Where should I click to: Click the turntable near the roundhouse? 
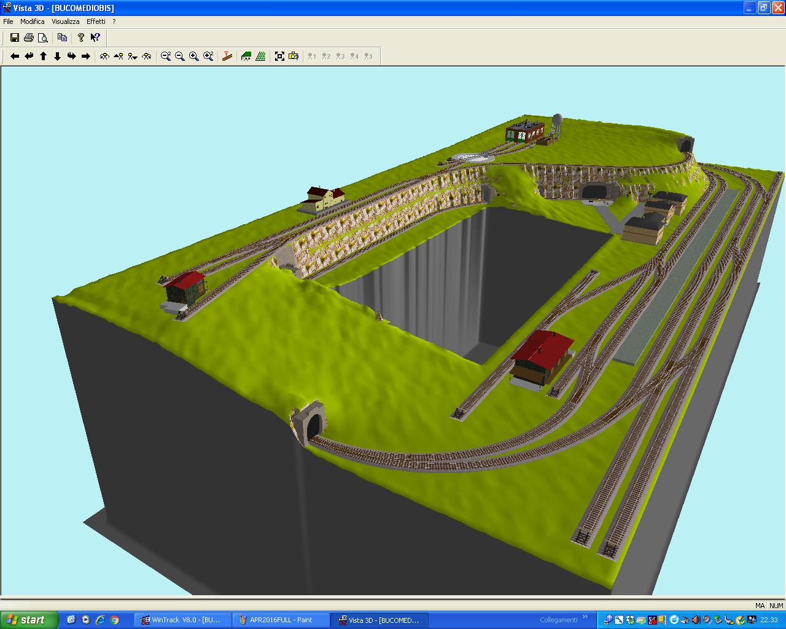click(474, 157)
